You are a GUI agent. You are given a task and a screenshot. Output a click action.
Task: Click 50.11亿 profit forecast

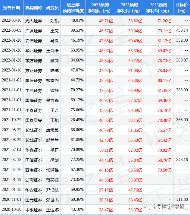point(106,150)
